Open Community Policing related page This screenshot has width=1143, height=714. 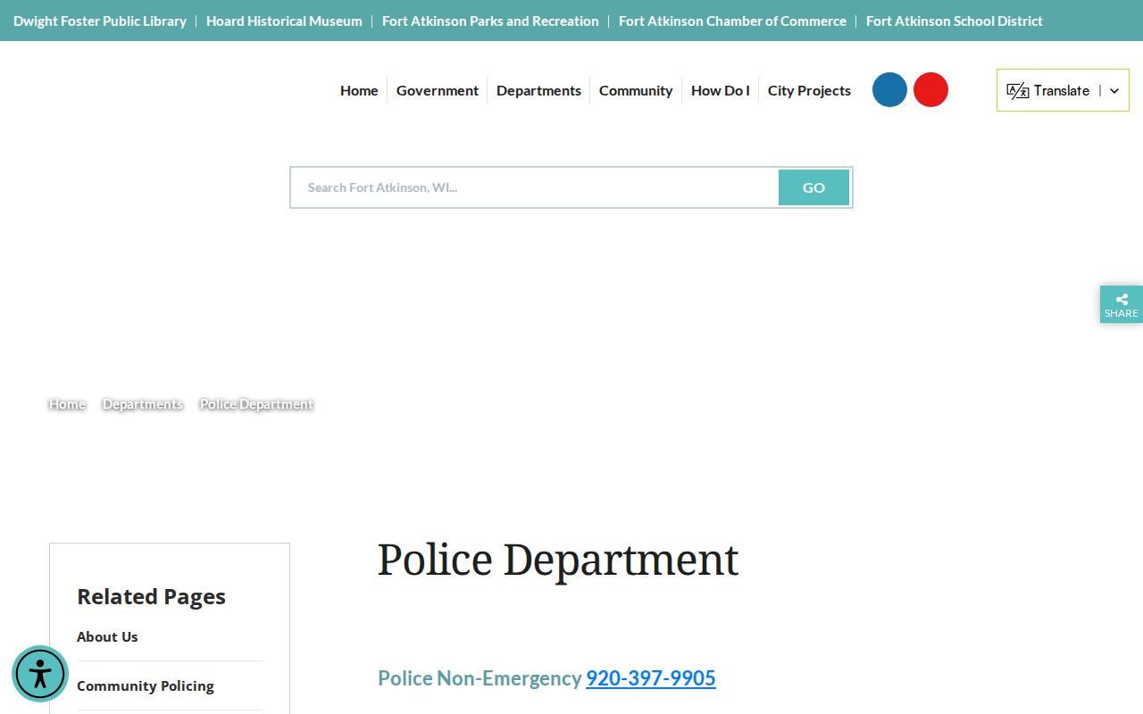(x=146, y=685)
